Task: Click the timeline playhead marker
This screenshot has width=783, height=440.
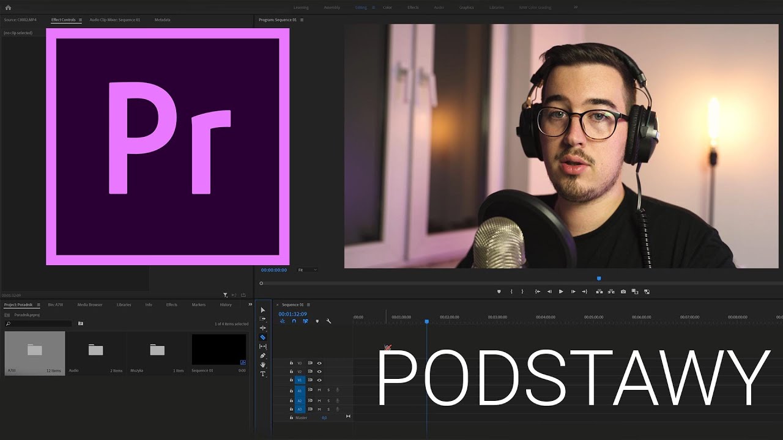Action: click(426, 321)
